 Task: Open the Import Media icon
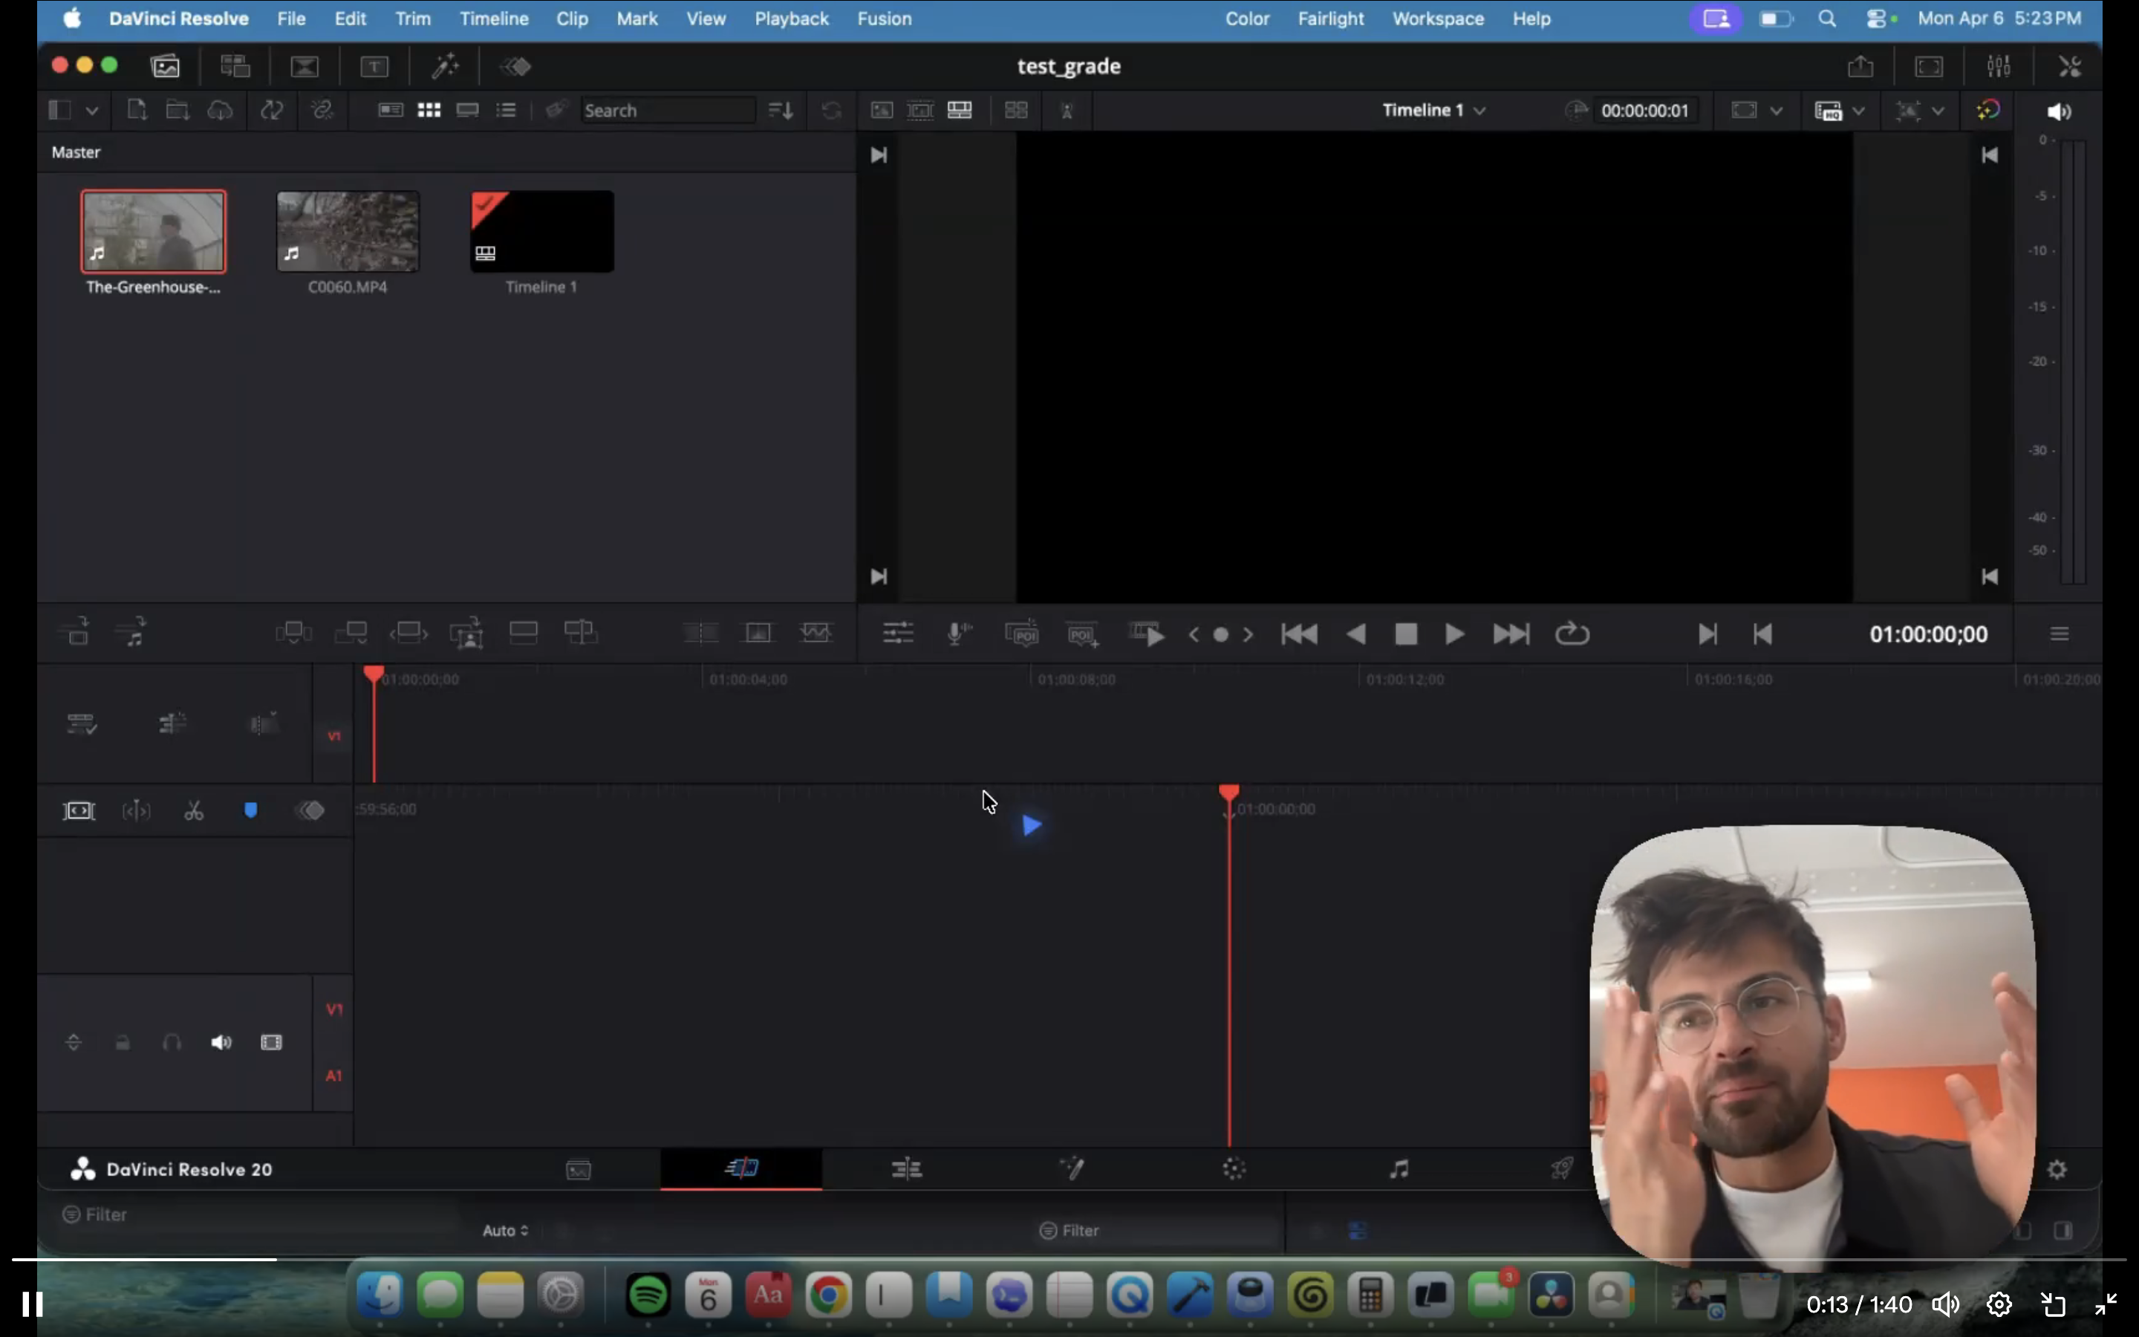[x=136, y=111]
